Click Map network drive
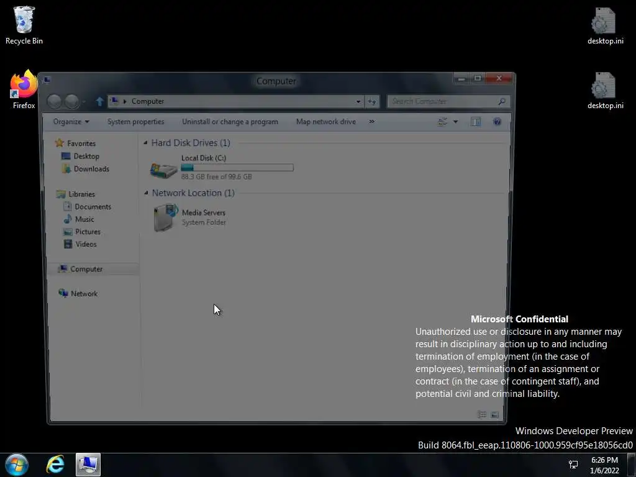 click(325, 122)
